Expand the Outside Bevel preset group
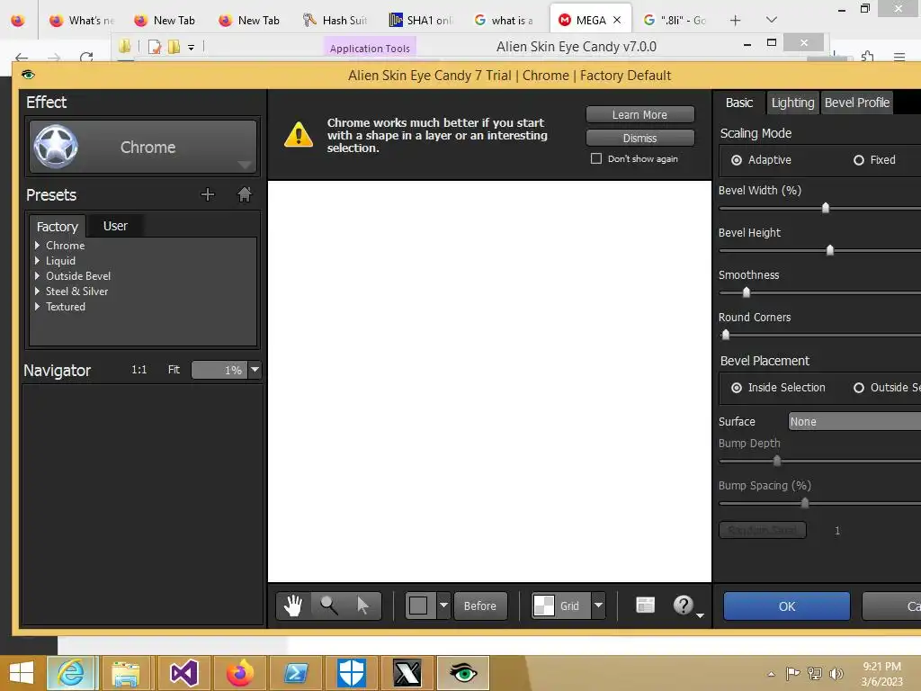The image size is (921, 691). [x=37, y=275]
